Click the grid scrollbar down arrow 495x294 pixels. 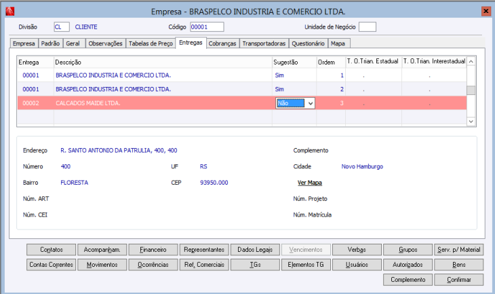(x=471, y=122)
